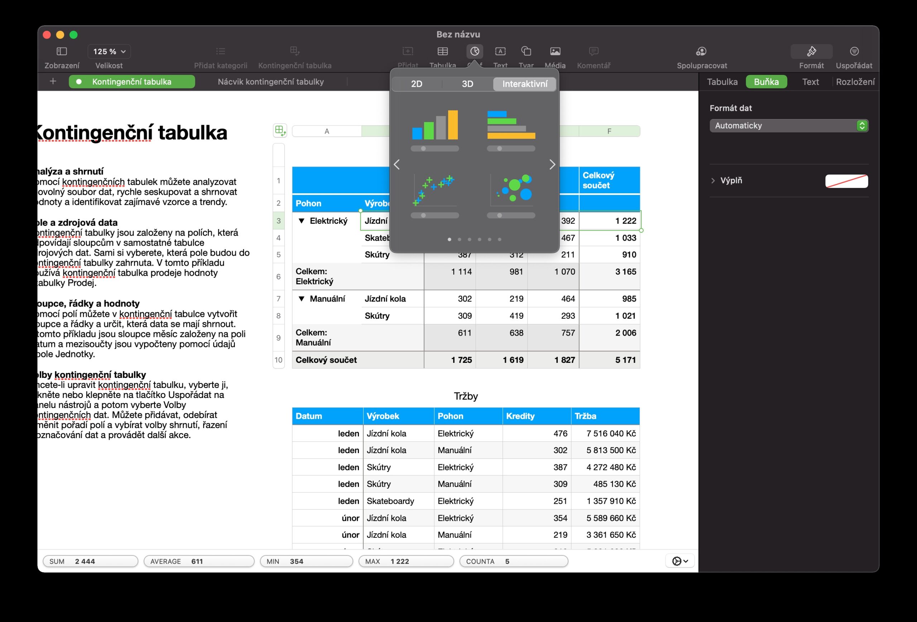This screenshot has width=917, height=622.
Task: Click the Výplň fill color swatch
Action: point(846,181)
